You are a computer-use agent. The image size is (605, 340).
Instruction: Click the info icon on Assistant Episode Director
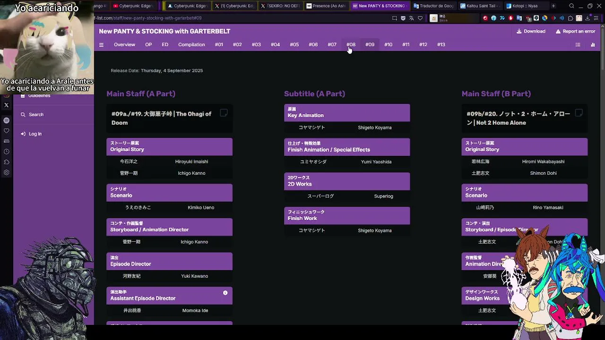pyautogui.click(x=225, y=293)
